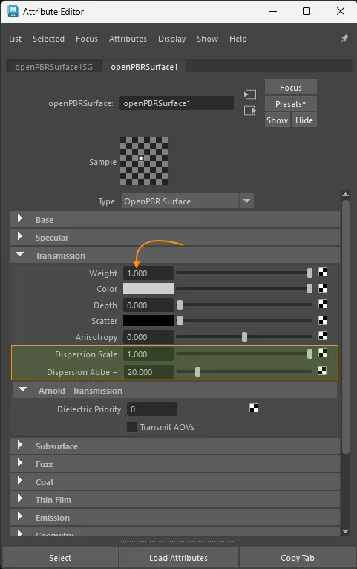
Task: Open the Transmission Color swatch
Action: pos(148,288)
